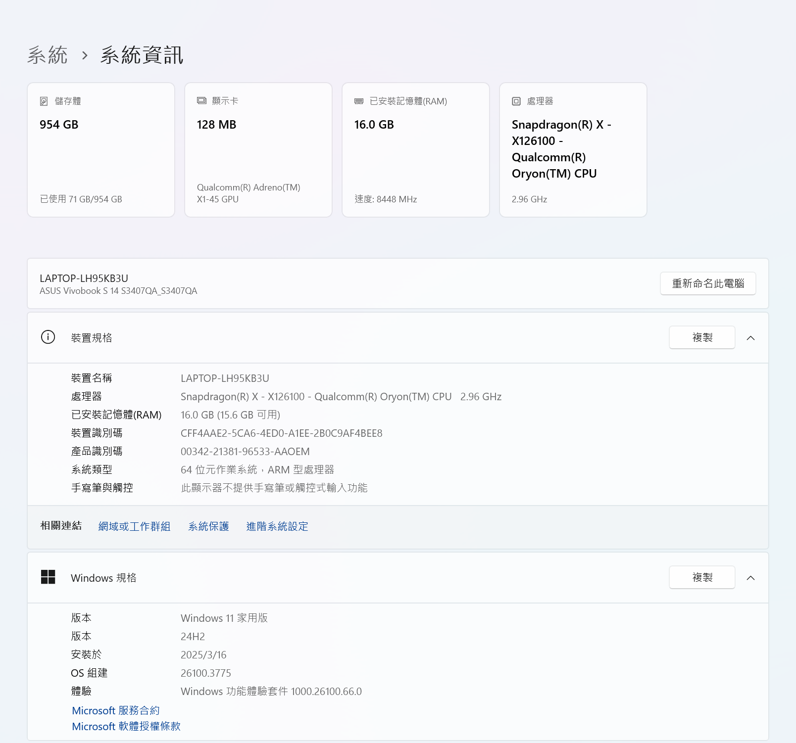Click the Windows logo beside Windows 規格
Viewport: 796px width, 743px height.
click(48, 577)
